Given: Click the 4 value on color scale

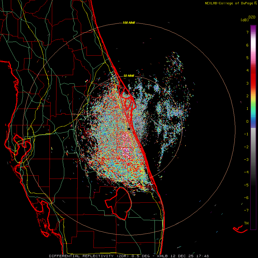Looking at the screenshot, I should [247, 71].
